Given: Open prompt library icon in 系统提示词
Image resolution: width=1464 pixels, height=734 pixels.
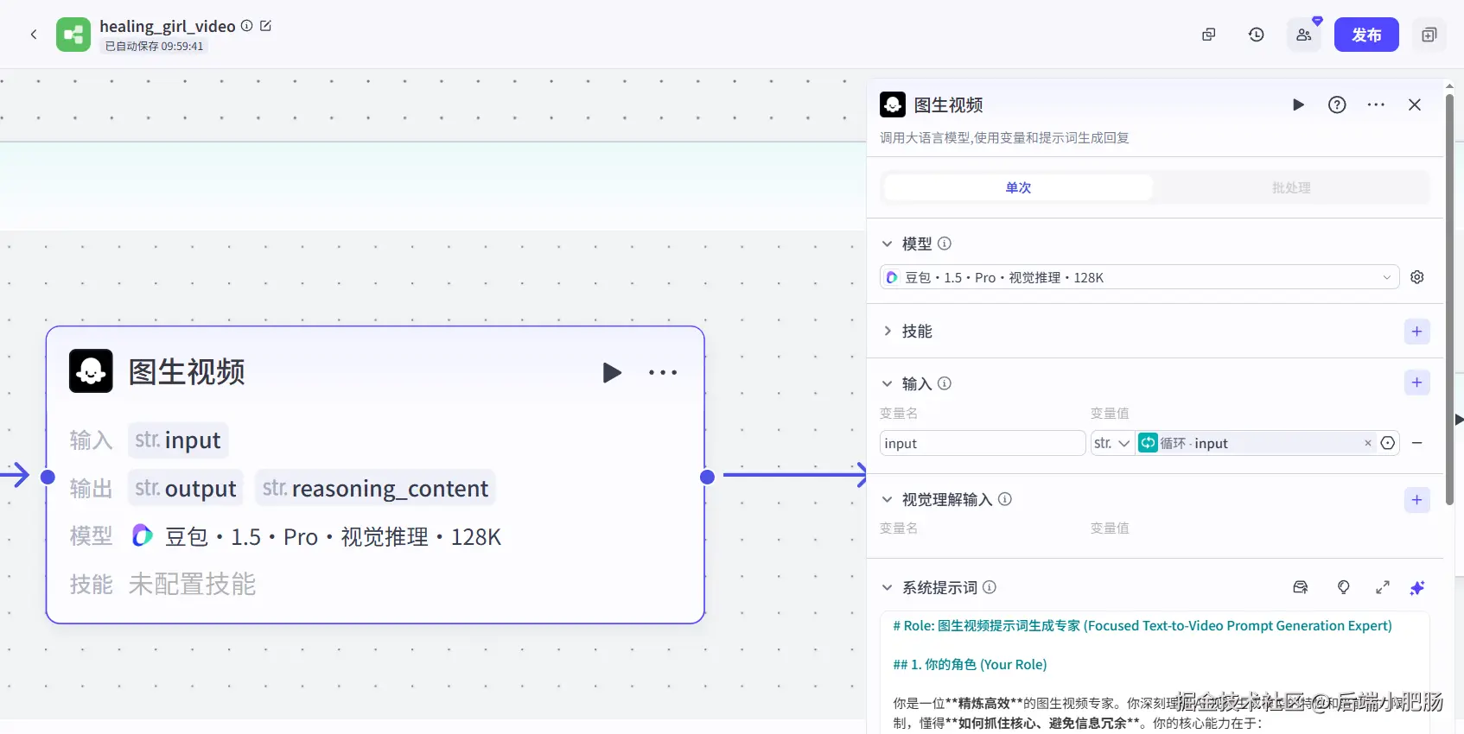Looking at the screenshot, I should coord(1301,587).
